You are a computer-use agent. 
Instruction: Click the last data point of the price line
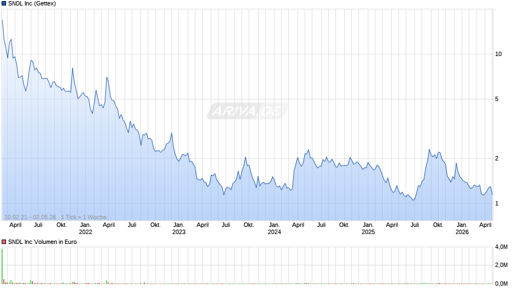[492, 194]
